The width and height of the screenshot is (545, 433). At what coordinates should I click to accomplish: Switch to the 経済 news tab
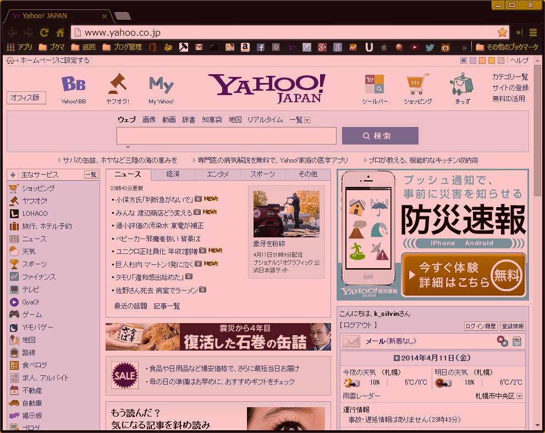click(x=173, y=174)
